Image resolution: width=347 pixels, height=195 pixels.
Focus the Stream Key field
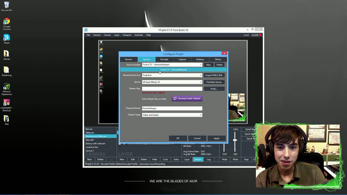pos(172,89)
